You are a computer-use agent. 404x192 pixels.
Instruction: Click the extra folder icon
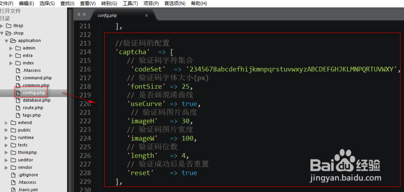18,55
